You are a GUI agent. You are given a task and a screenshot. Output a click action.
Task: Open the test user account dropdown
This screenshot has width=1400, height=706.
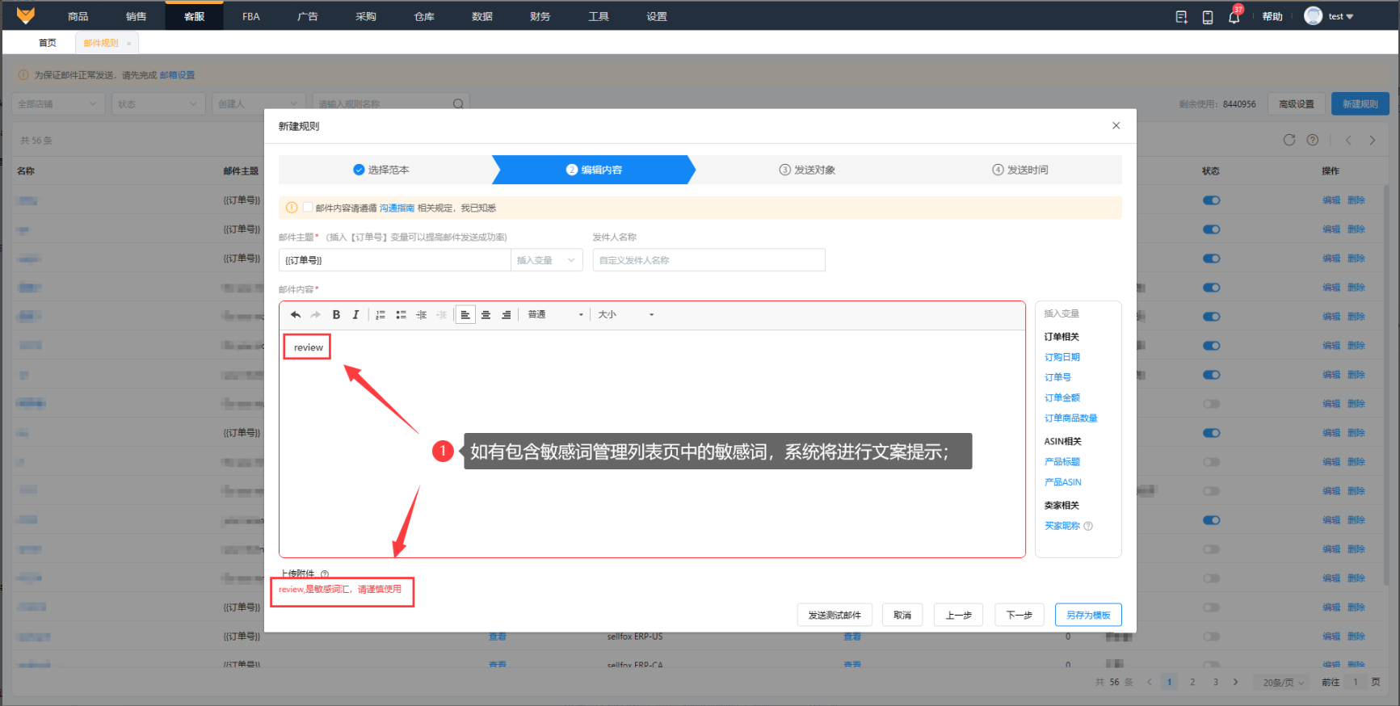coord(1341,16)
